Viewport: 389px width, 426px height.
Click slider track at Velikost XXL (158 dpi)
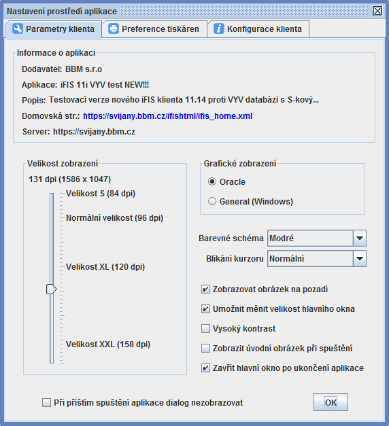(x=52, y=344)
